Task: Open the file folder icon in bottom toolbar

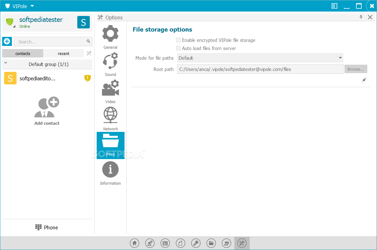Action: point(211,243)
